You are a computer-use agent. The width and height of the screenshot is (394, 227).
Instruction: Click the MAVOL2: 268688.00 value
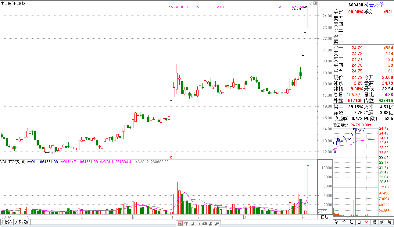152,162
